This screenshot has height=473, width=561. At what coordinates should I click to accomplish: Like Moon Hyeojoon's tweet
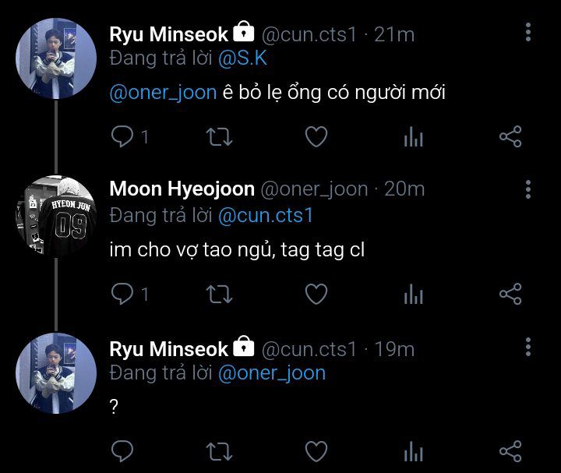[x=316, y=294]
